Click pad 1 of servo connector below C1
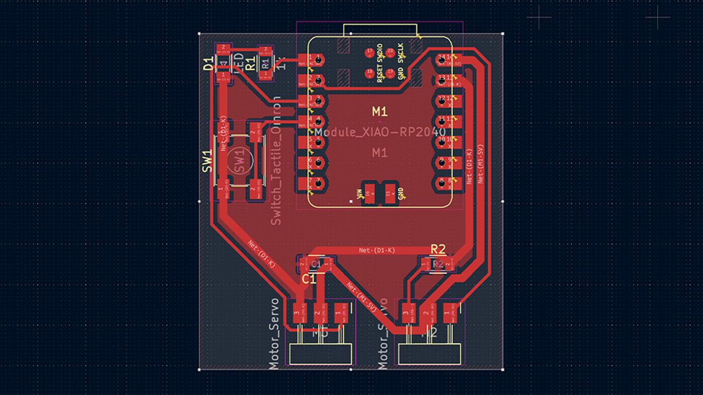Image resolution: width=703 pixels, height=395 pixels. pyautogui.click(x=341, y=314)
